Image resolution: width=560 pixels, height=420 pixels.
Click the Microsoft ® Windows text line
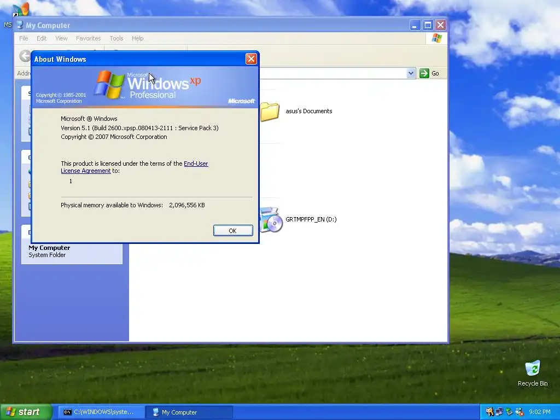coord(89,119)
